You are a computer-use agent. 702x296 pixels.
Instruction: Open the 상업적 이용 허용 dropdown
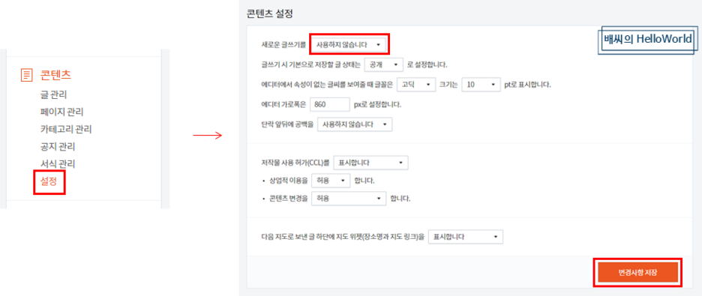[x=331, y=181]
